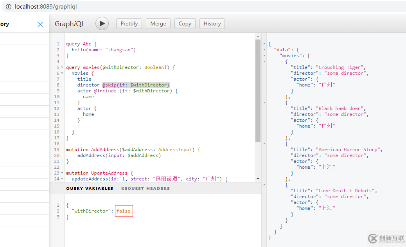Run the query with the Execute play button
The width and height of the screenshot is (406, 247).
(102, 23)
